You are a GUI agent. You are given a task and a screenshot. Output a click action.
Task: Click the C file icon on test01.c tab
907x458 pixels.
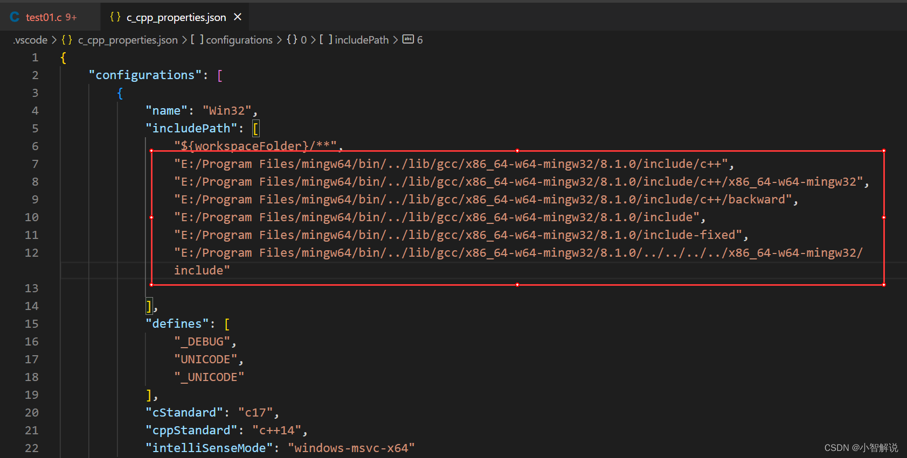tap(15, 17)
